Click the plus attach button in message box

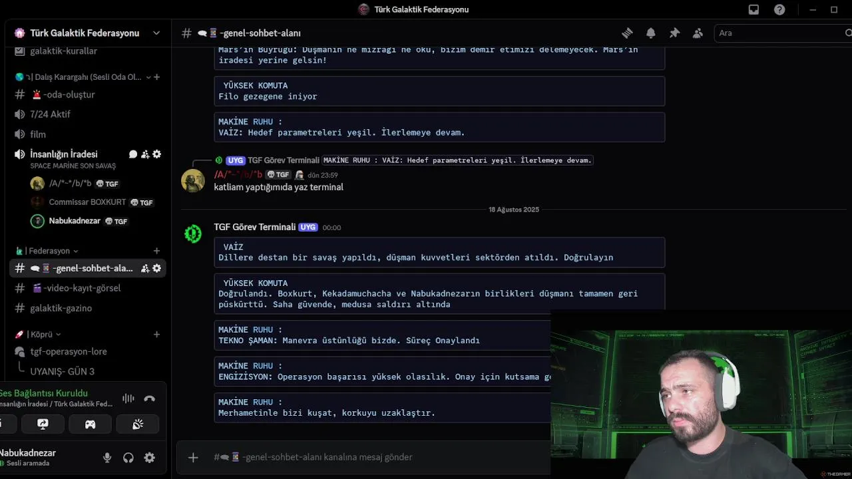(x=193, y=457)
